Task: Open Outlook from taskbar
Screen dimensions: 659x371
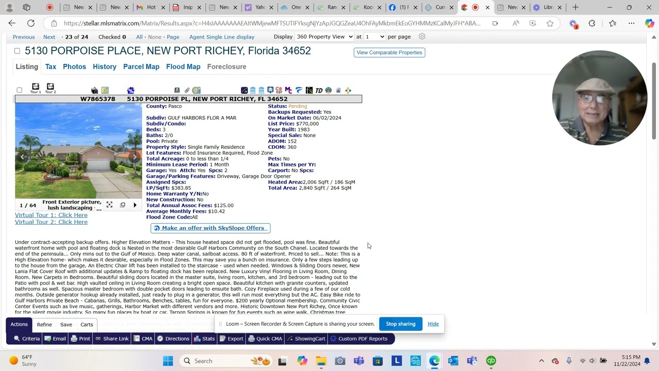Action: pos(453,361)
